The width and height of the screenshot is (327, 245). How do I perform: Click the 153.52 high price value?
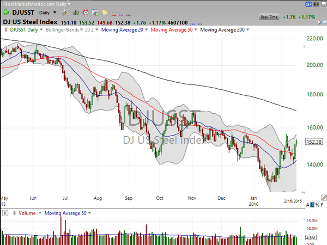point(87,22)
